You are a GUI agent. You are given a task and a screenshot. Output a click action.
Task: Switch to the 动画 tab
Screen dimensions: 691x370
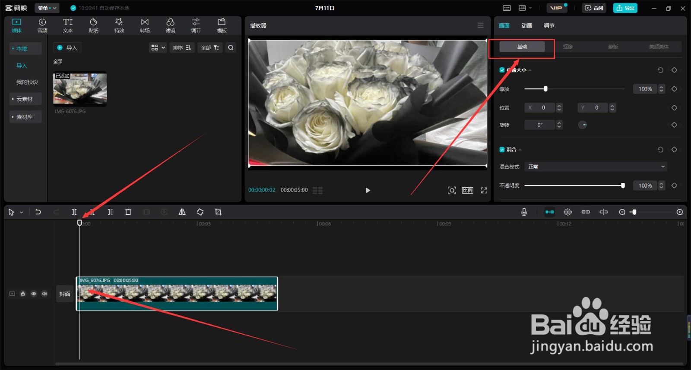point(526,25)
